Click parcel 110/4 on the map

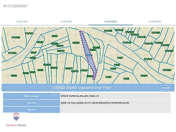click(x=109, y=77)
